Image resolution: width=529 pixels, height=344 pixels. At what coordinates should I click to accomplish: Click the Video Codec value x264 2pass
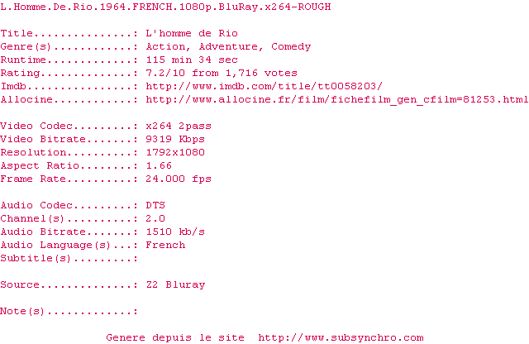pos(179,126)
